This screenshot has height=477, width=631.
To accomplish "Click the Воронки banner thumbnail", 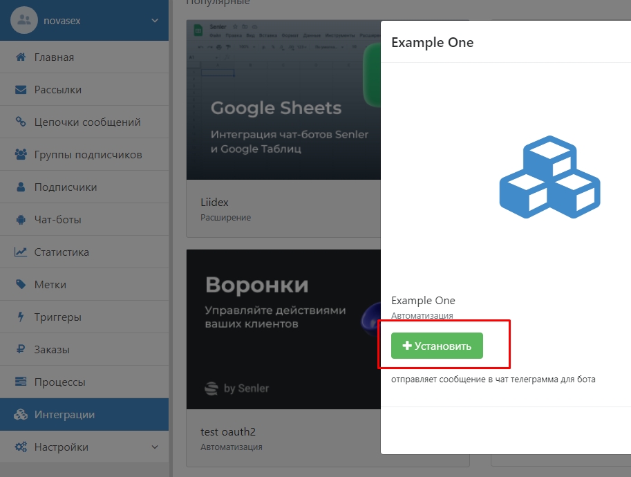I will 283,328.
